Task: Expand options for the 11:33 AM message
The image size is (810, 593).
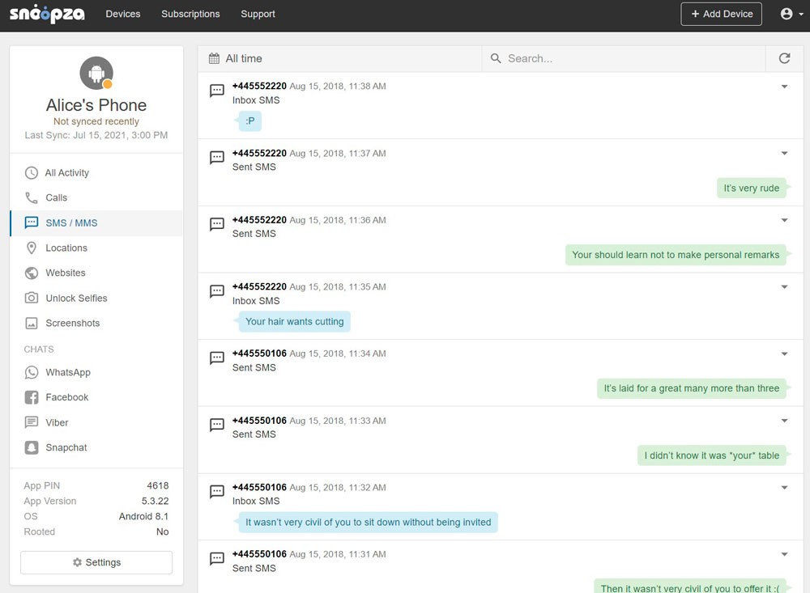Action: [784, 421]
